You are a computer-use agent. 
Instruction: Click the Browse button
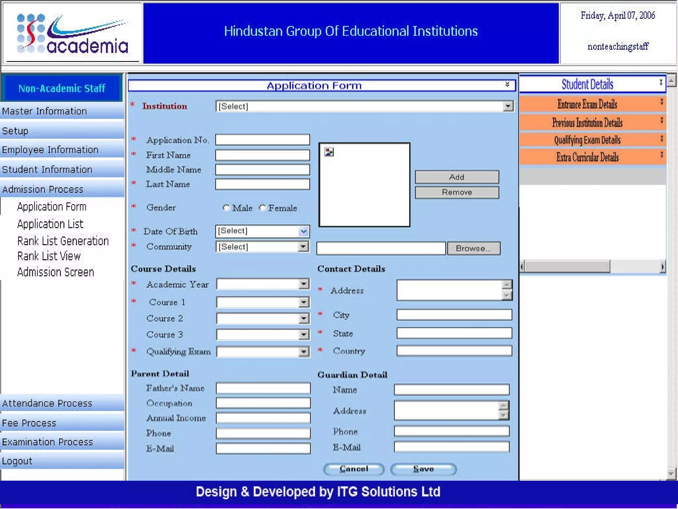coord(473,248)
